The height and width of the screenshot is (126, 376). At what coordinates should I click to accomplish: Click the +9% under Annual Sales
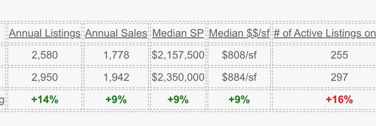point(116,100)
